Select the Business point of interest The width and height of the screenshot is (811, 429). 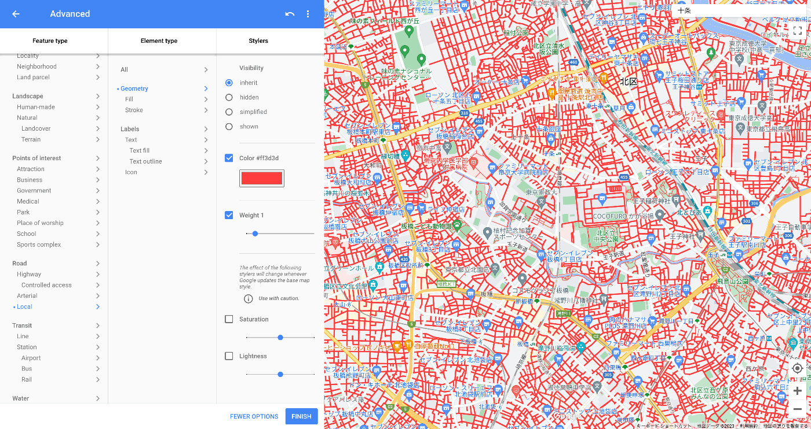click(x=30, y=180)
